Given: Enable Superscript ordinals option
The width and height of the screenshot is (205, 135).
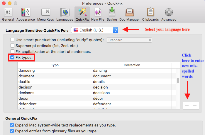Looking at the screenshot, I should click(x=12, y=46).
